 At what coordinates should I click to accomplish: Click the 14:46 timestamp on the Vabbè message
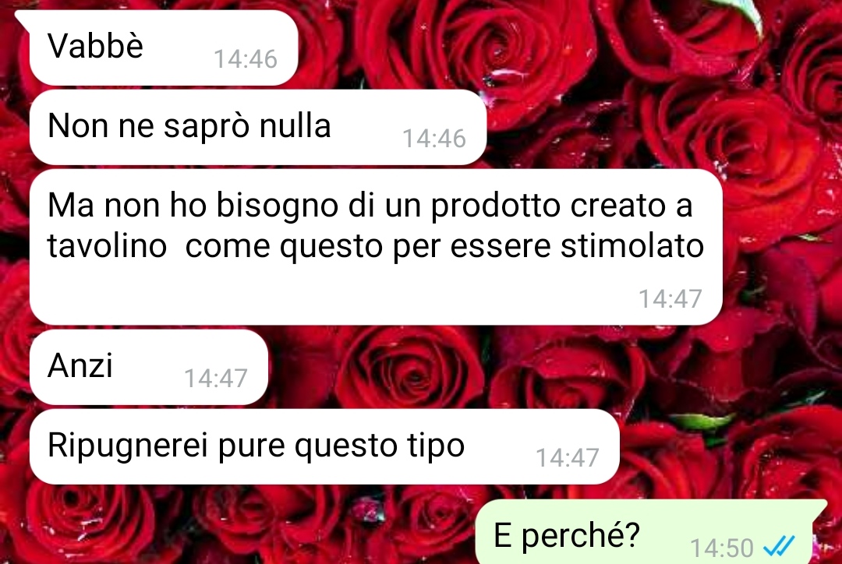(x=246, y=59)
